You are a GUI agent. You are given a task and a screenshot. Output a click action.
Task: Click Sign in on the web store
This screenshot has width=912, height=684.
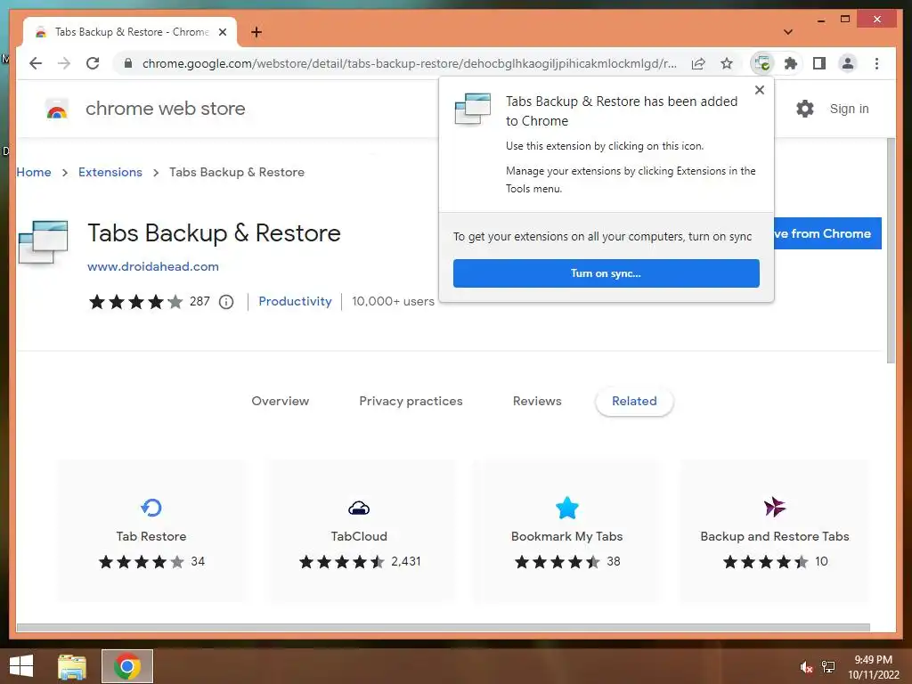[849, 109]
